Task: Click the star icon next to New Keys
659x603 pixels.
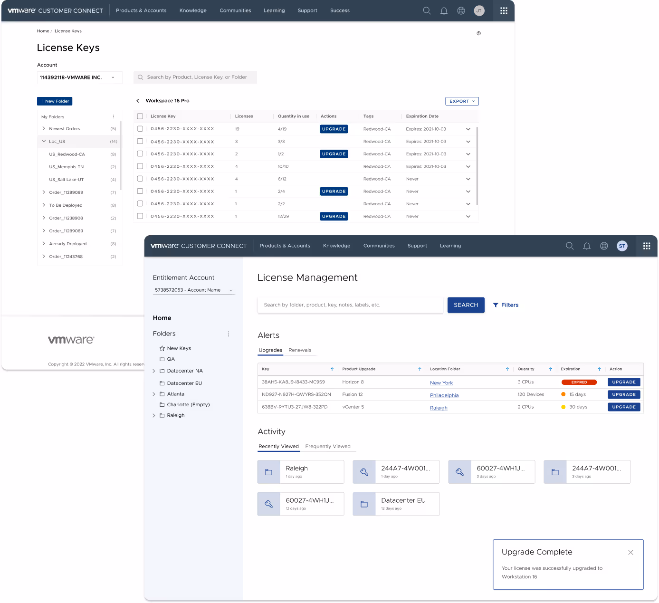Action: coord(162,348)
